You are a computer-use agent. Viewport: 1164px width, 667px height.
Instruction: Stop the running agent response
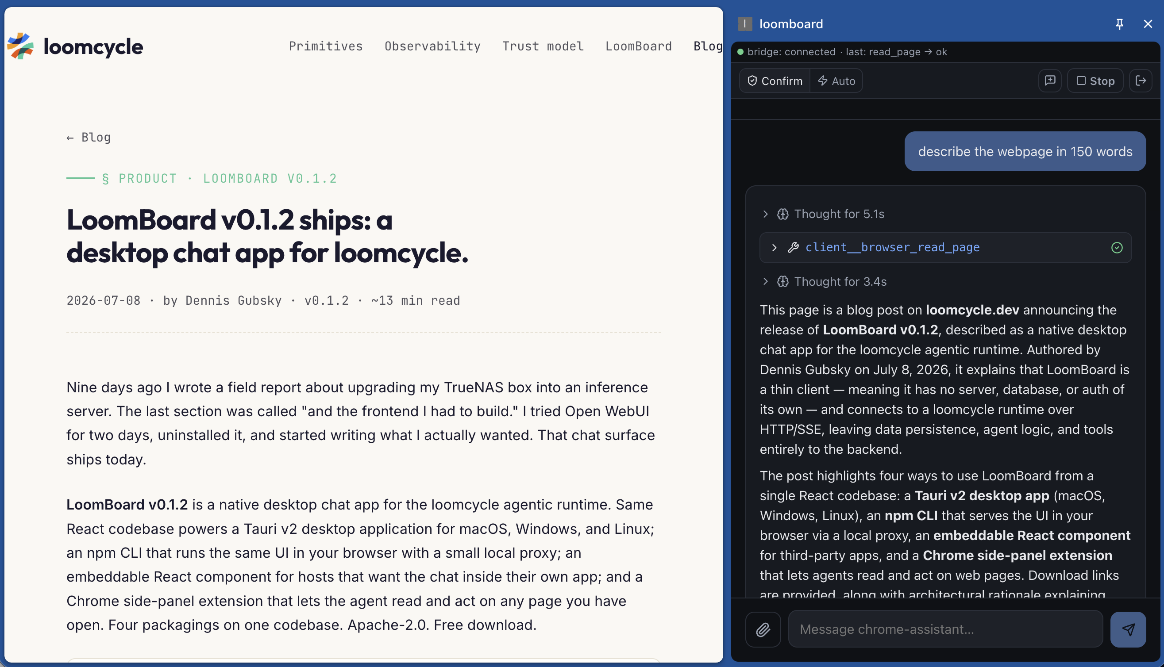click(x=1095, y=80)
